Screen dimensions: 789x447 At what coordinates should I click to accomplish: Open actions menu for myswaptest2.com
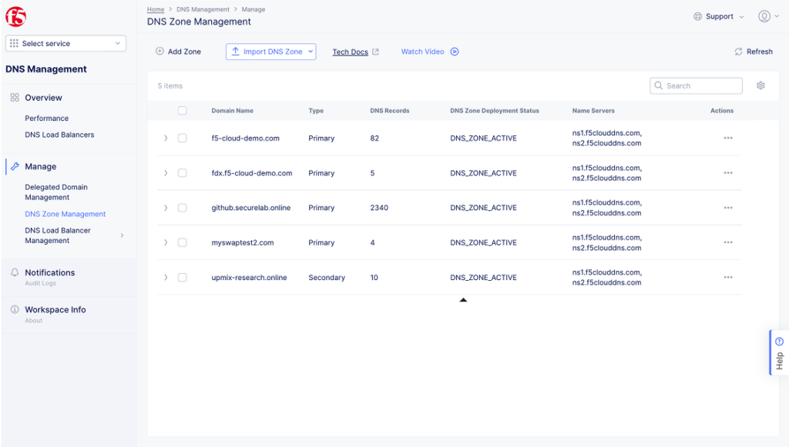727,242
